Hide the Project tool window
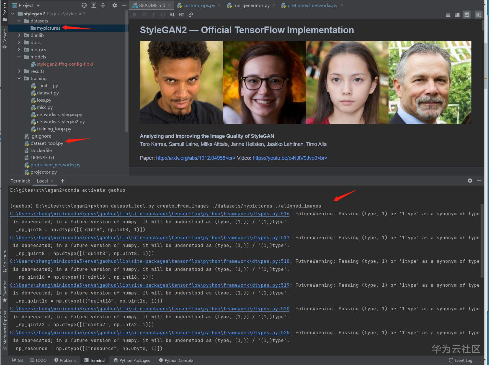Viewport: 489px width, 365px height. click(x=124, y=5)
